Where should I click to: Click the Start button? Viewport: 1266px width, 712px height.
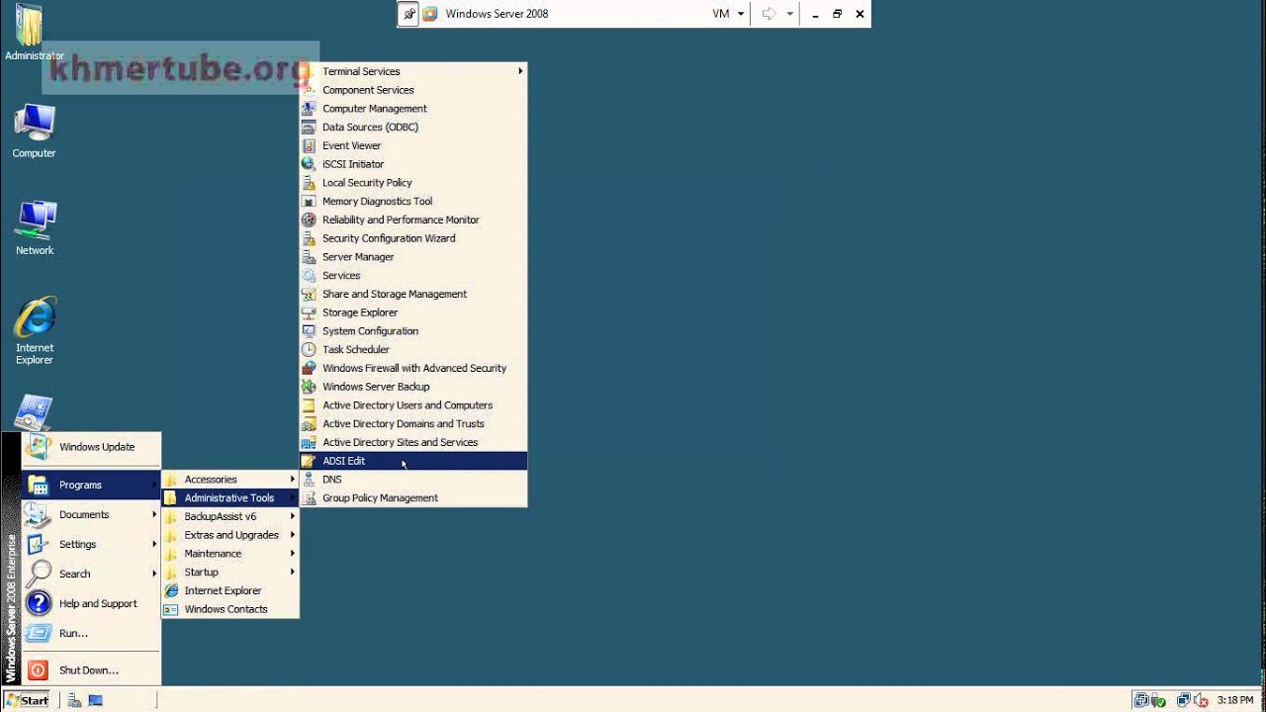click(x=28, y=700)
